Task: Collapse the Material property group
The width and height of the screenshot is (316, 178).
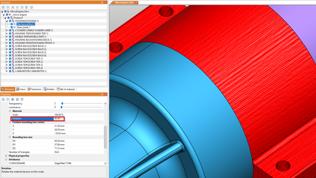Action: [x=10, y=111]
